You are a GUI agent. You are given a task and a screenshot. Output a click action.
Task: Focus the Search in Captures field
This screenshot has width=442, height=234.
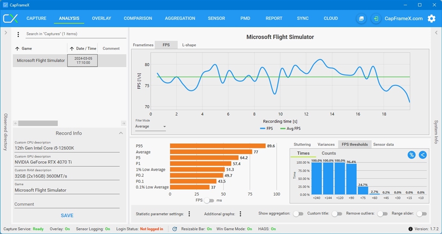(76, 34)
